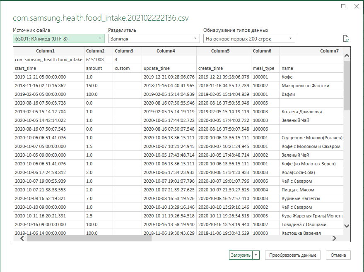Click the 150.0 amount cell
Screen dimensions: 364x272
click(x=99, y=86)
